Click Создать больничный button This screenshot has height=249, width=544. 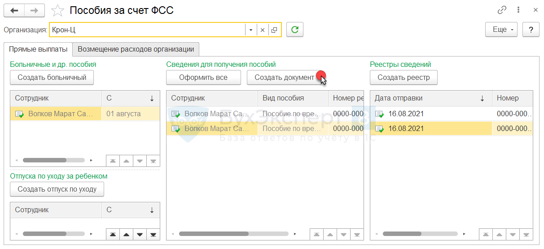[x=52, y=77]
